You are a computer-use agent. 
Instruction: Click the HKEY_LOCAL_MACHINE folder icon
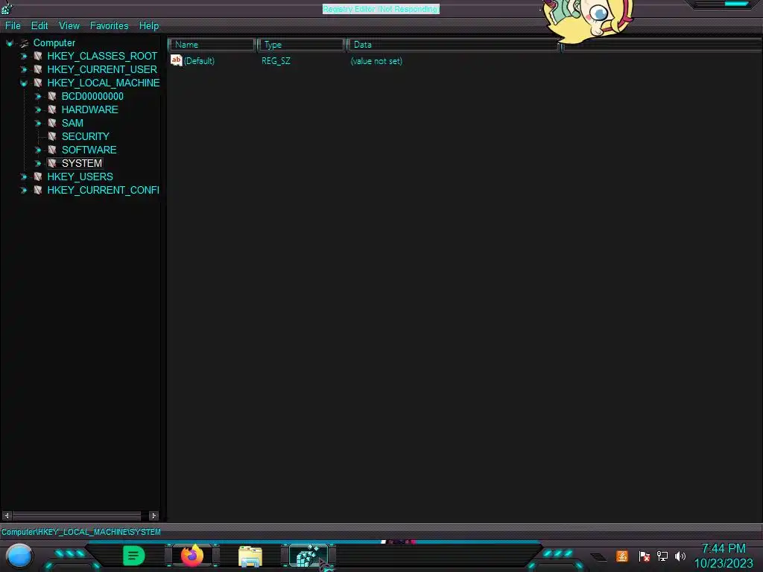38,83
